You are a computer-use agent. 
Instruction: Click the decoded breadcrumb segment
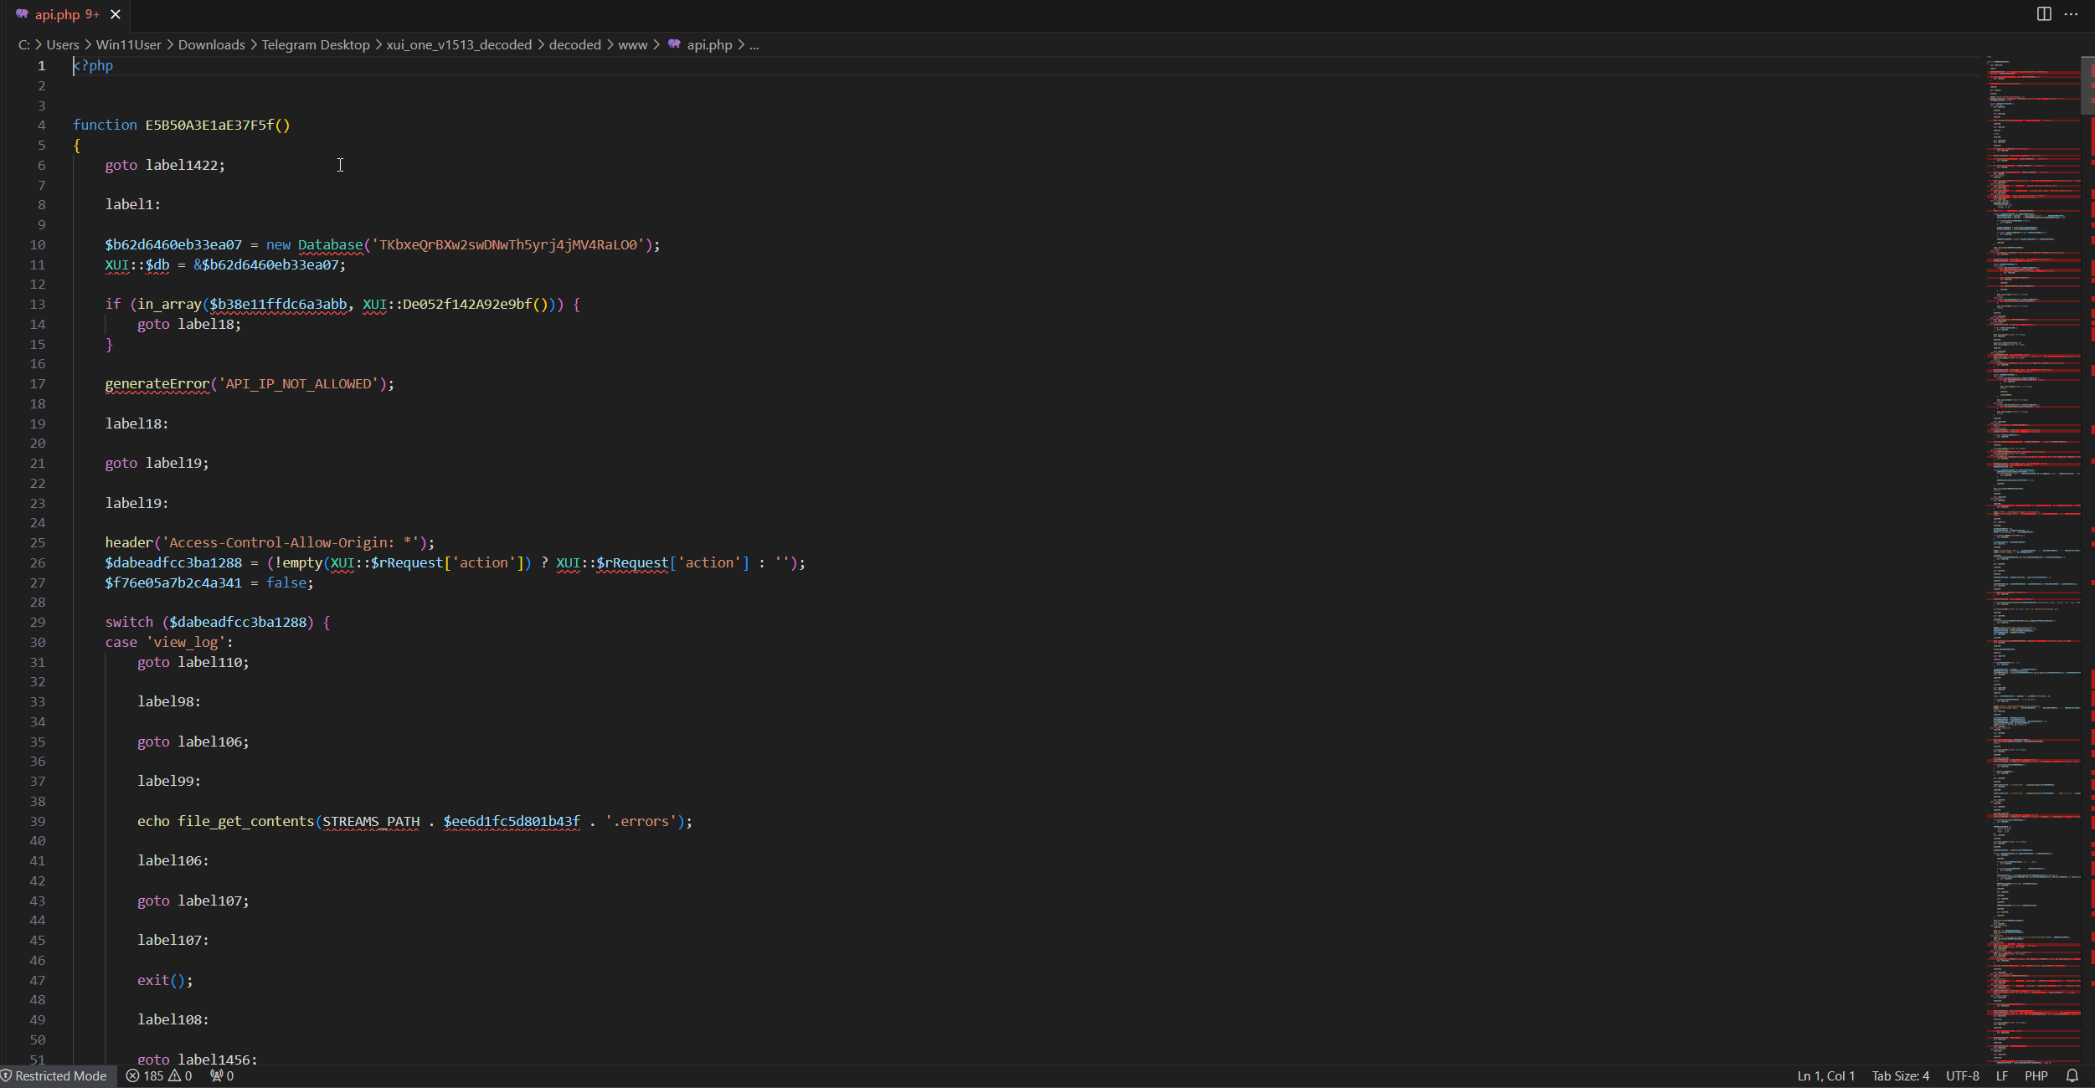tap(574, 44)
